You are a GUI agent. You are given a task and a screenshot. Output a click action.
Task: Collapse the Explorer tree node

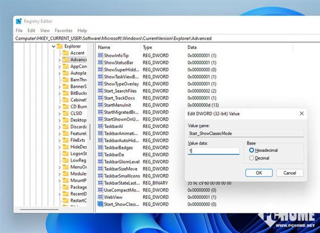[53, 46]
